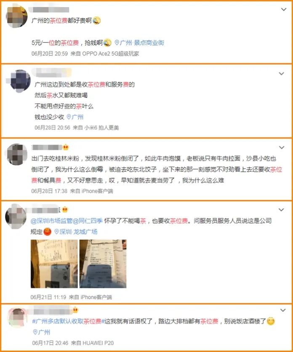Open the 广州·景点商业街 location link

(x=139, y=43)
